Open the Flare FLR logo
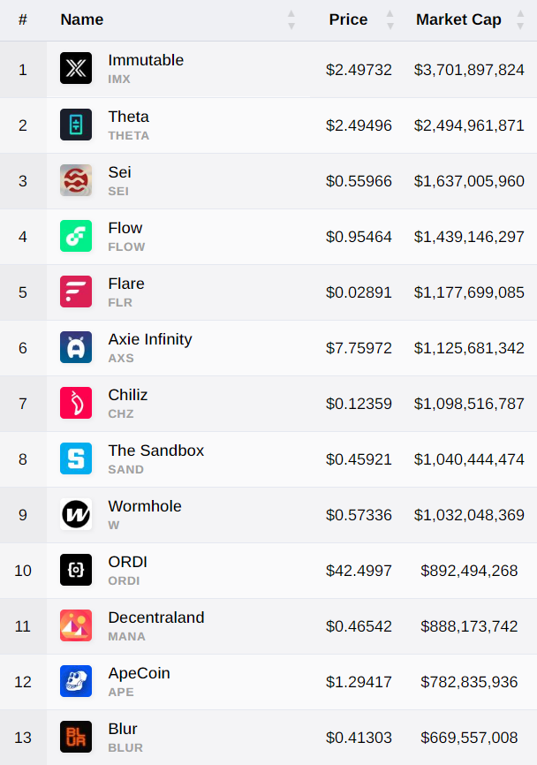Viewport: 537px width, 765px height. click(x=76, y=292)
